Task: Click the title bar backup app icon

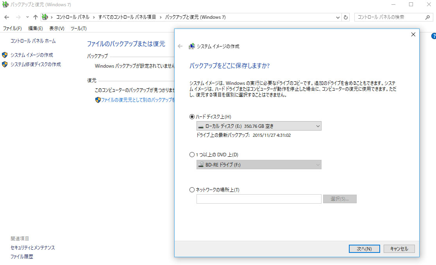Action: (5, 4)
